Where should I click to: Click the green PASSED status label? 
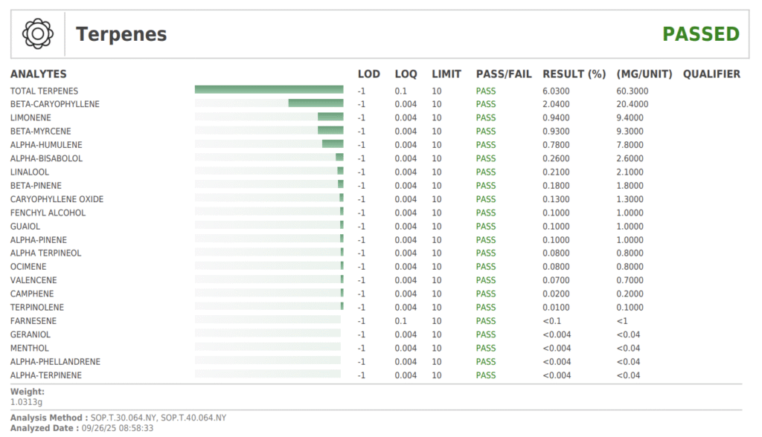pyautogui.click(x=700, y=34)
